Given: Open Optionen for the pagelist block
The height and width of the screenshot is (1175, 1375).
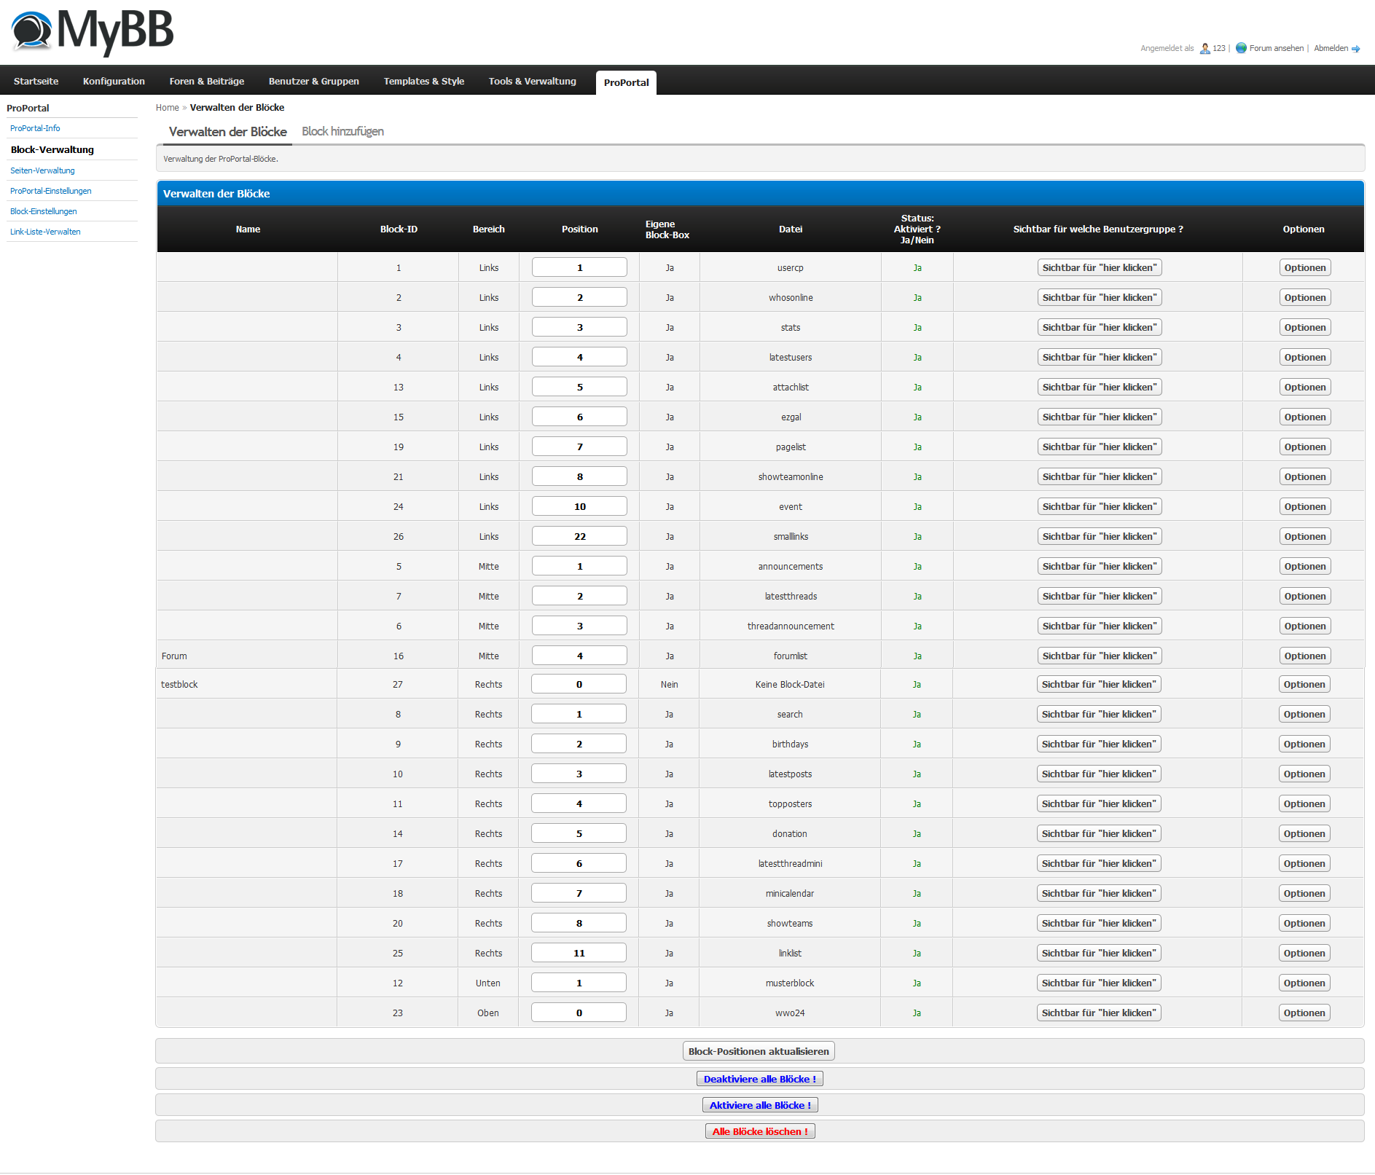Looking at the screenshot, I should click(x=1305, y=447).
